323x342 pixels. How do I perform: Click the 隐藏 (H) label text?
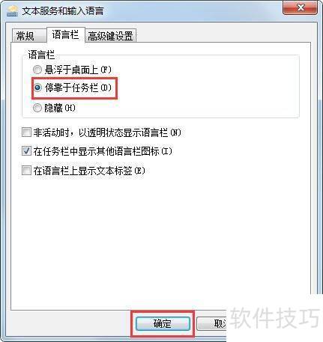coord(60,108)
